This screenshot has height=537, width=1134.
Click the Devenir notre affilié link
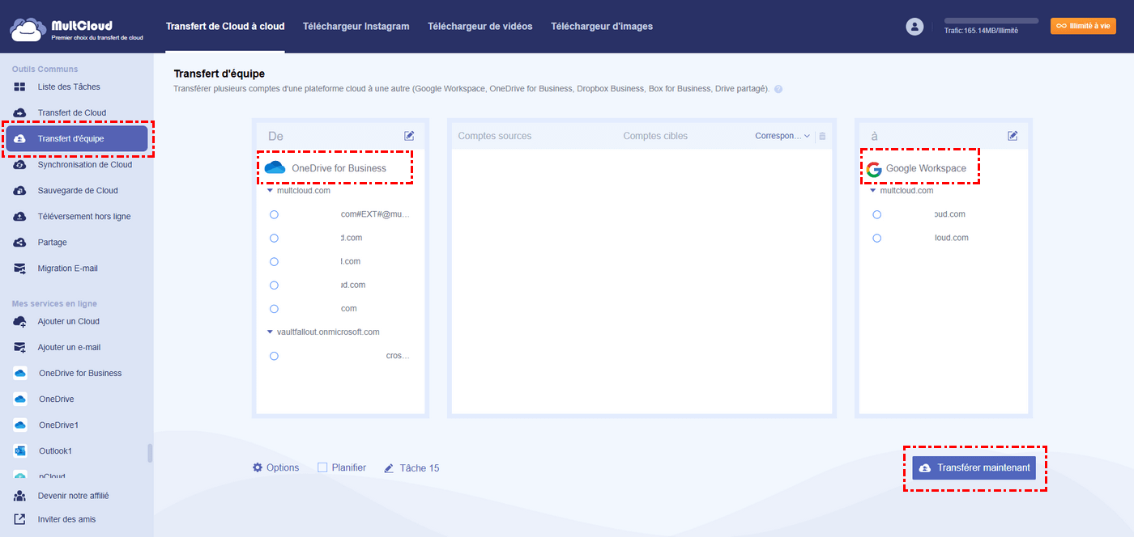coord(73,496)
